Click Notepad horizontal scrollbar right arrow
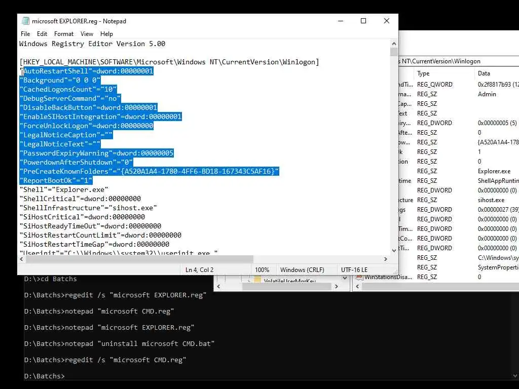The height and width of the screenshot is (389, 519). [x=386, y=259]
